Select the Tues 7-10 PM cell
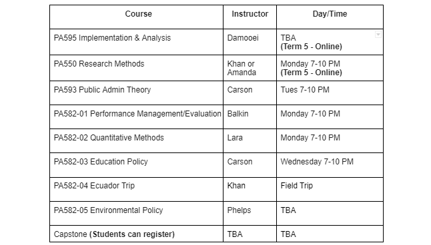431x245 pixels. (330, 93)
